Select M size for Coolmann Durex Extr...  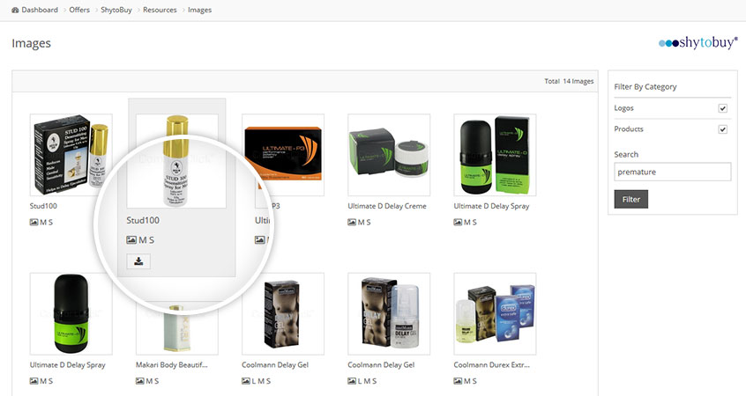466,381
